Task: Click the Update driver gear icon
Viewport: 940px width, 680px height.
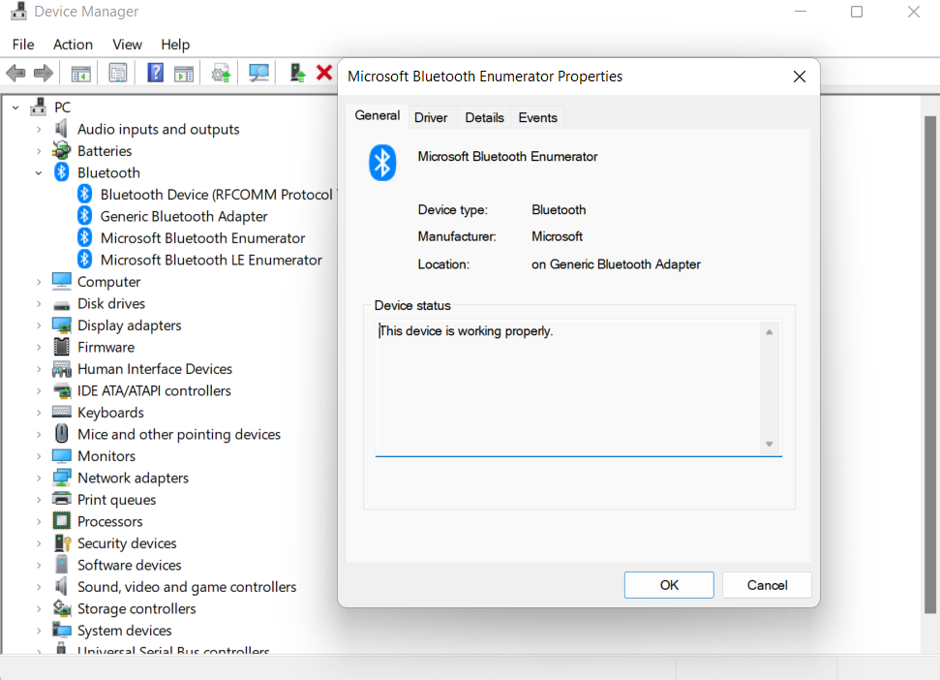Action: pos(222,74)
